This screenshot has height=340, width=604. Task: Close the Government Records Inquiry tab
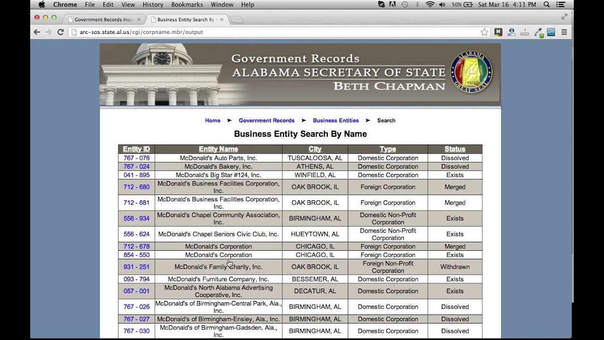139,20
